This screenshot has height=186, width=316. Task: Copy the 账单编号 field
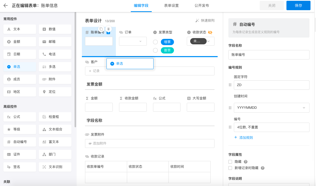pos(101,29)
